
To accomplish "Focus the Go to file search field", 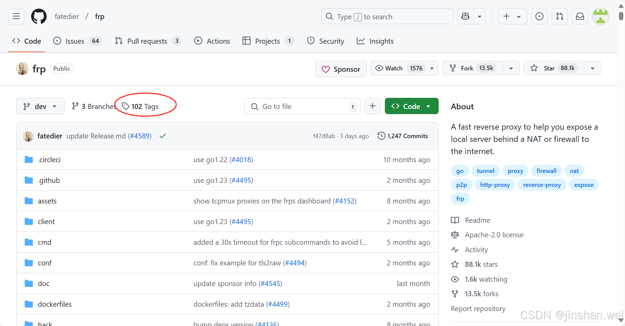I will click(x=302, y=106).
